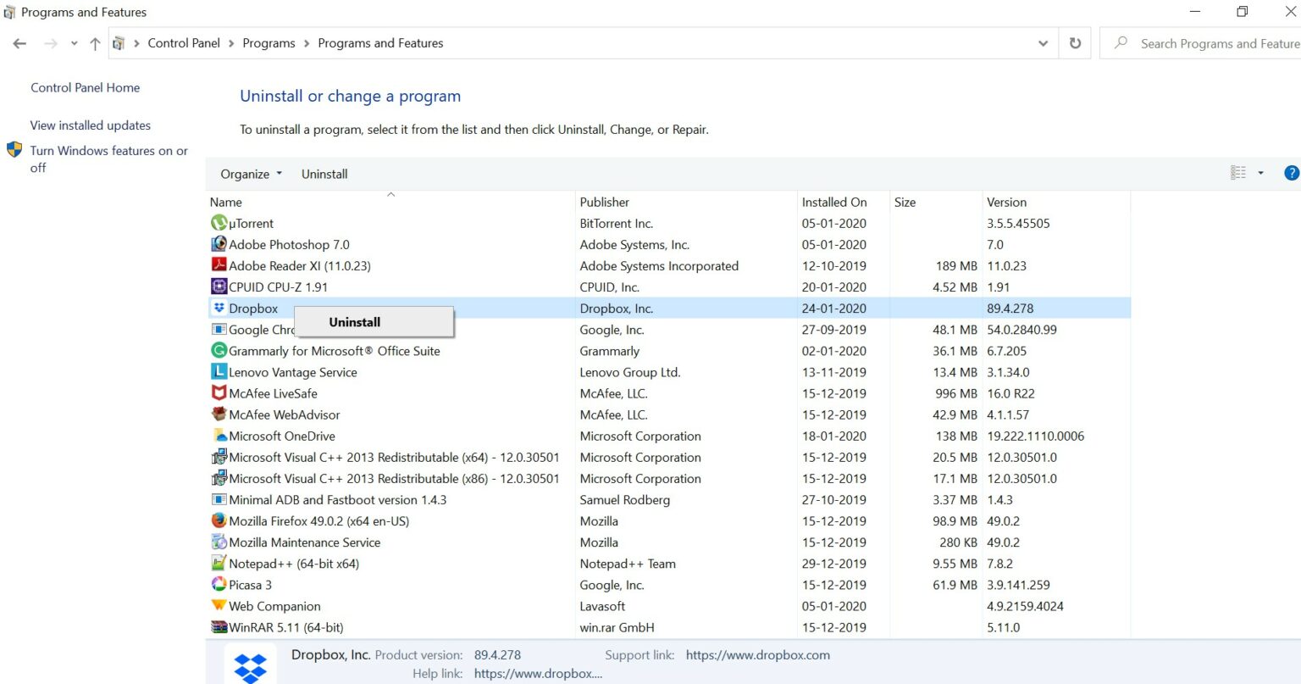
Task: Change list view using the view icon
Action: pyautogui.click(x=1237, y=172)
